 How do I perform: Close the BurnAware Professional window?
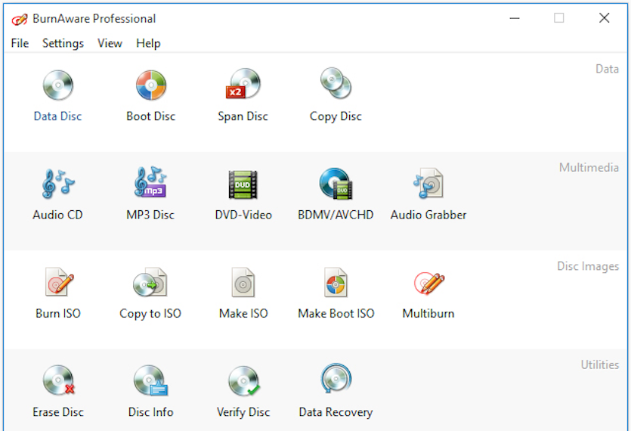point(604,18)
